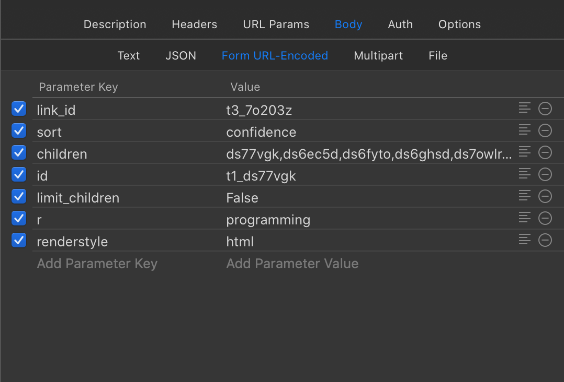This screenshot has width=564, height=382.
Task: Toggle the renderstyle parameter checkbox
Action: coord(19,240)
